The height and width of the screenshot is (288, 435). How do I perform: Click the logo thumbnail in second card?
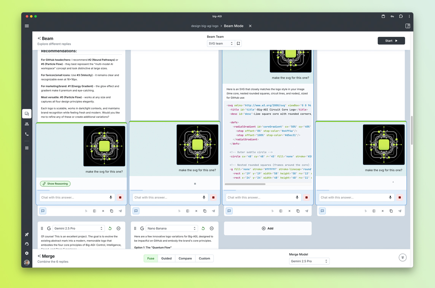(197, 145)
